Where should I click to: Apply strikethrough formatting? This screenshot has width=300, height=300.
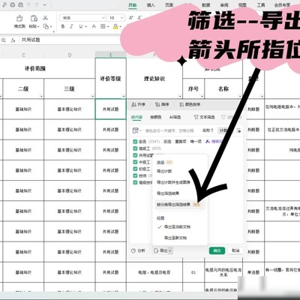coord(94,26)
